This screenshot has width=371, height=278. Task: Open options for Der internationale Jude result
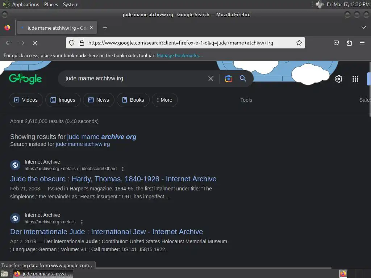pos(82,222)
